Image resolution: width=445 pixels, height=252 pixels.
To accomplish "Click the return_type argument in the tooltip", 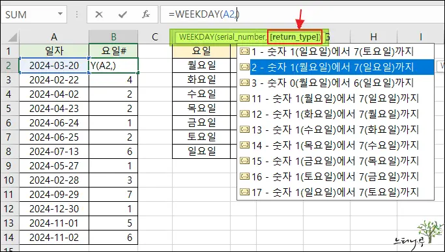I will click(295, 37).
